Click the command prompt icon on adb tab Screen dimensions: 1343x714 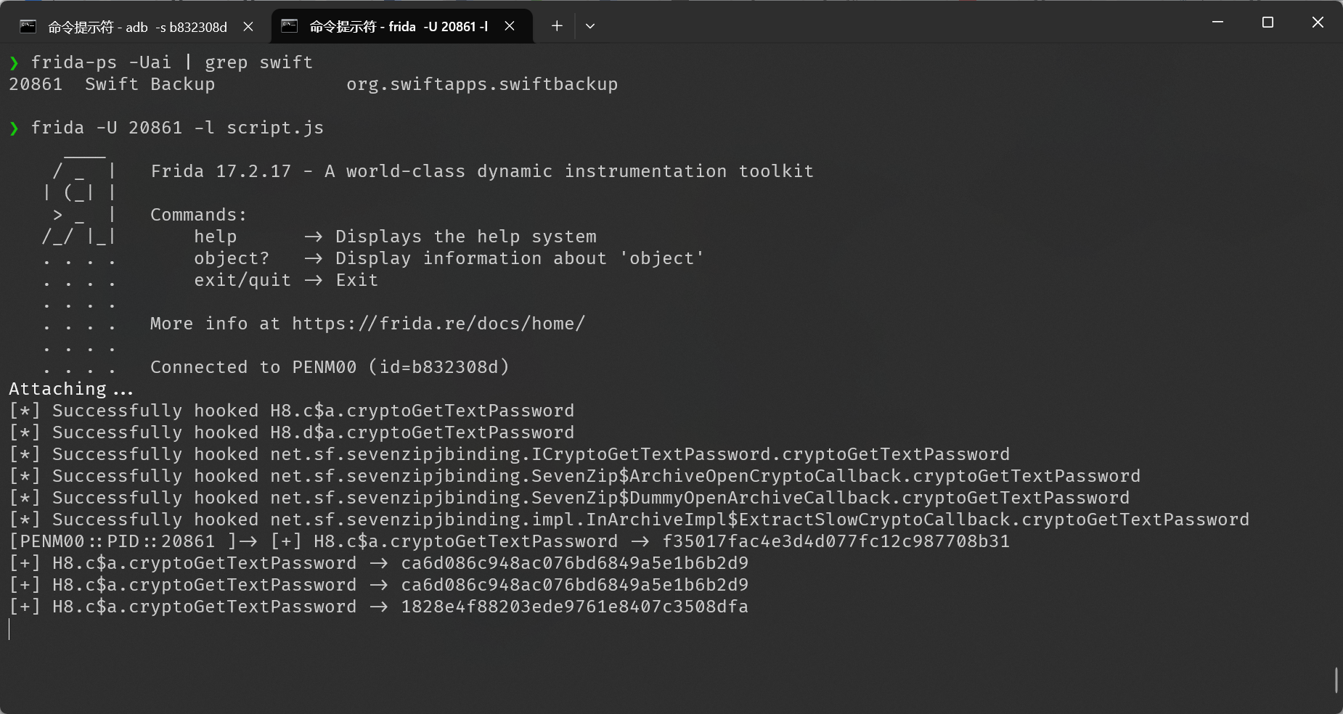pos(28,27)
